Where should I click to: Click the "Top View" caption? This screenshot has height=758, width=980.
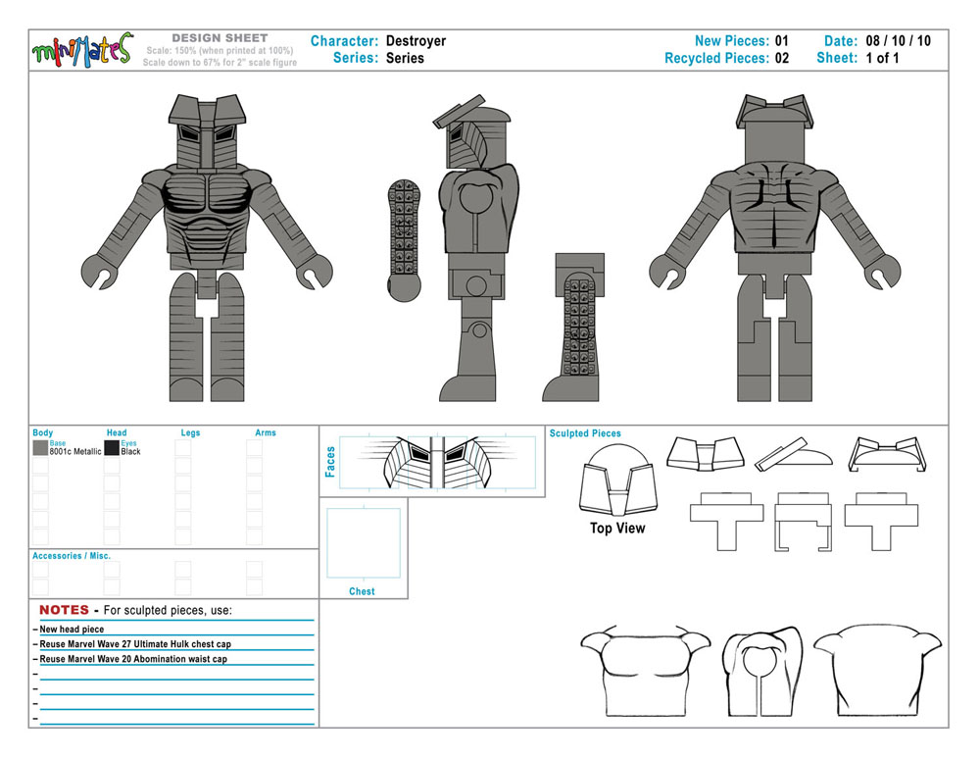click(x=617, y=529)
